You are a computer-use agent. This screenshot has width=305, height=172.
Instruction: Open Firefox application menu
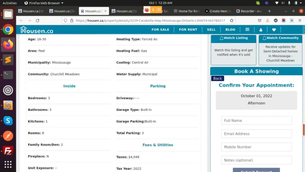[300, 20]
